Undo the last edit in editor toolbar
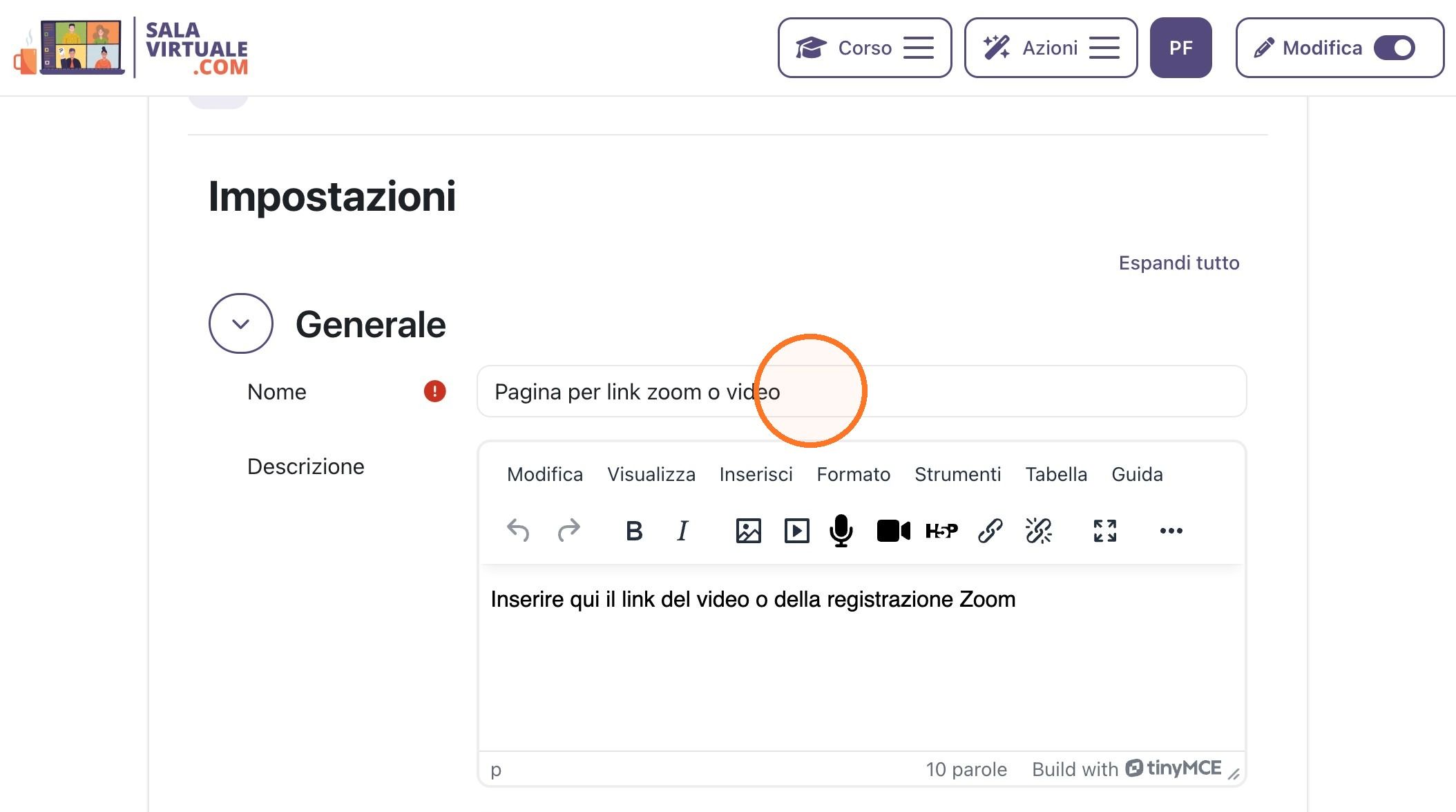 pos(518,531)
